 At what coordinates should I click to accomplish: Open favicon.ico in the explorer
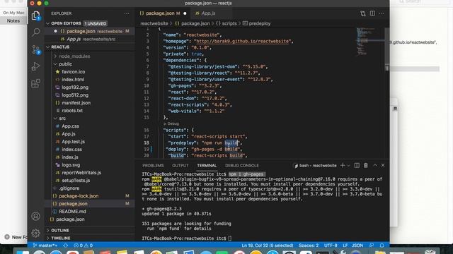point(73,72)
